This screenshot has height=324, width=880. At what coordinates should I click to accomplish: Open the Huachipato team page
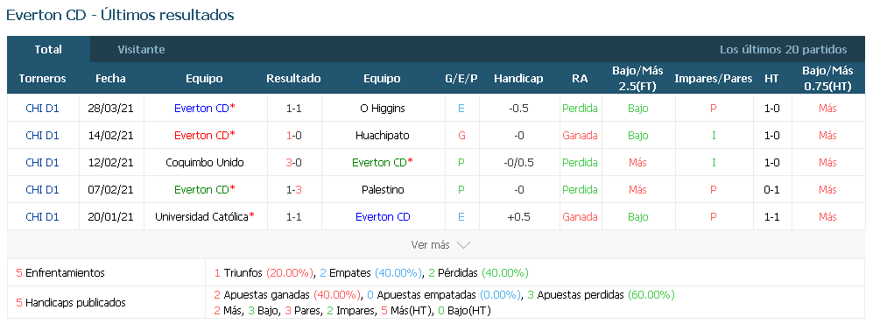coord(382,136)
